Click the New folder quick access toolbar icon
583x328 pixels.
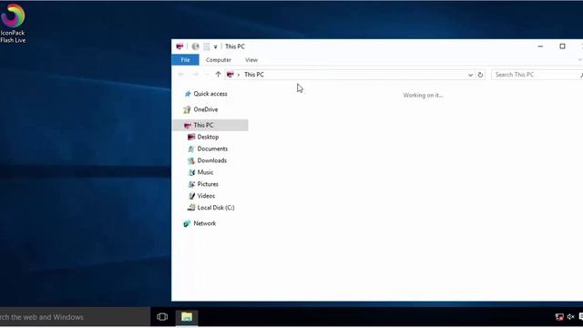click(207, 46)
